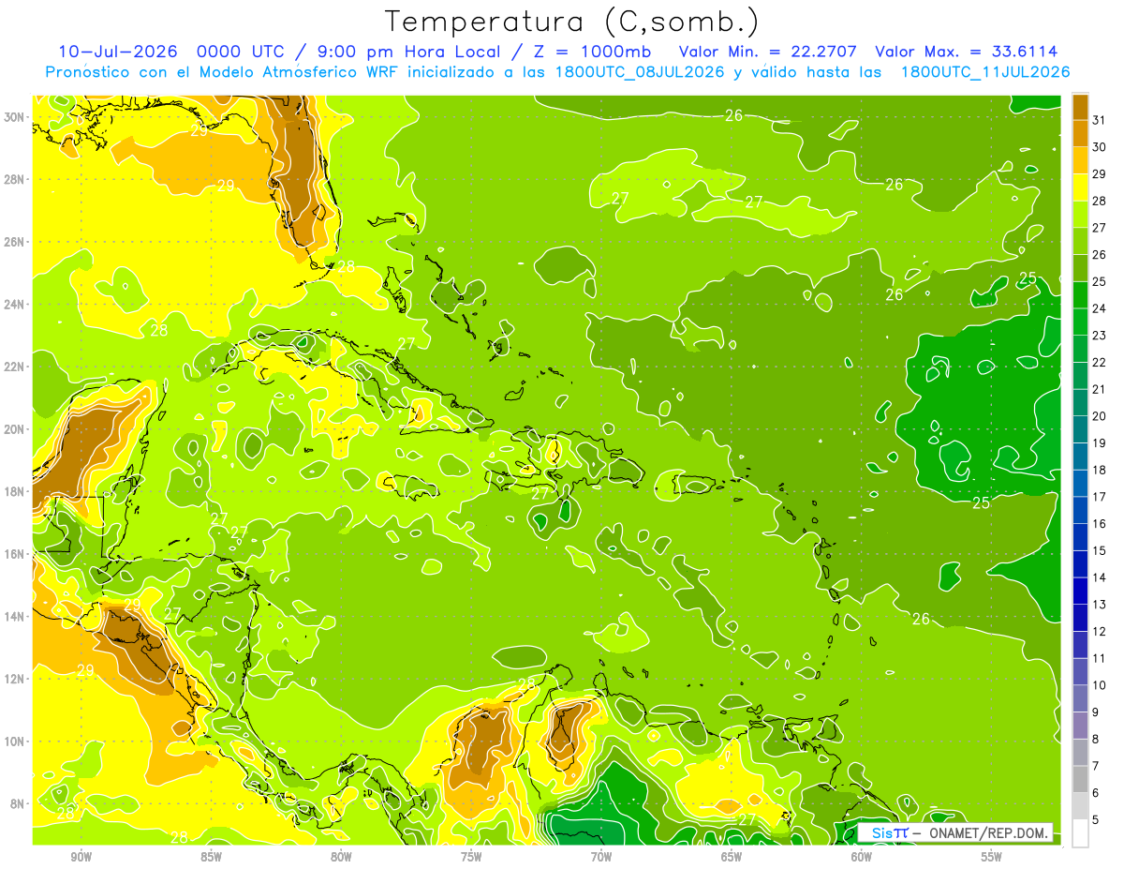Click "Valor Max. = 33.6114"
Screen dimensions: 1124x869
tap(966, 52)
